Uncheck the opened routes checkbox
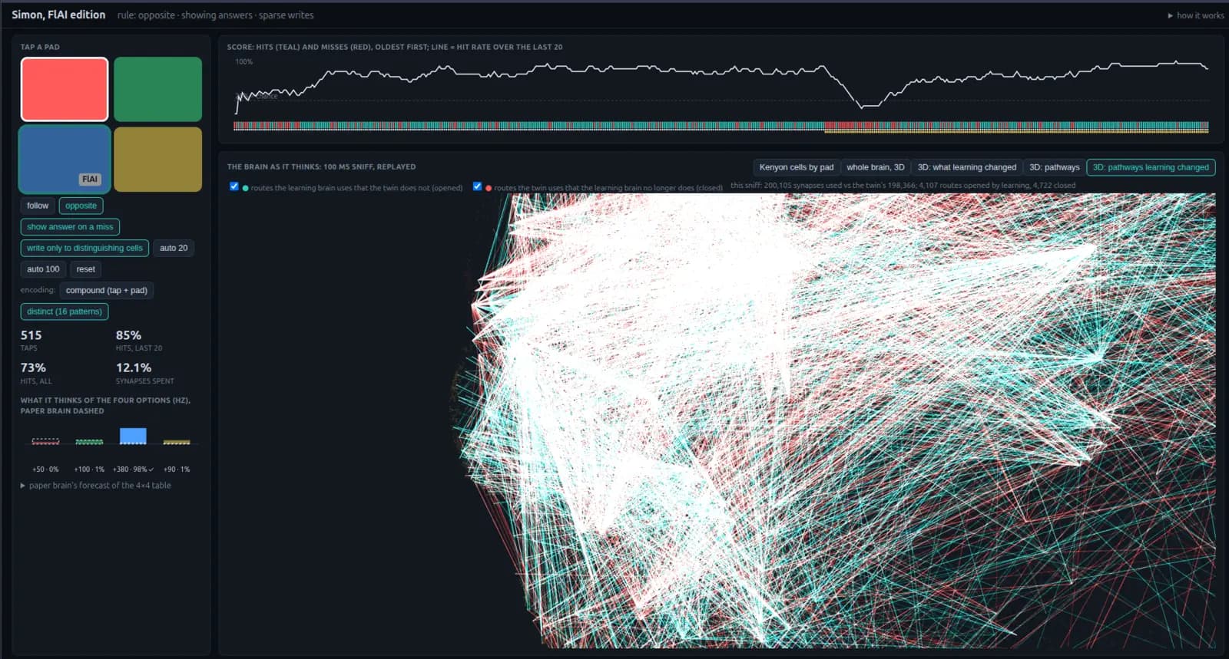 (234, 186)
